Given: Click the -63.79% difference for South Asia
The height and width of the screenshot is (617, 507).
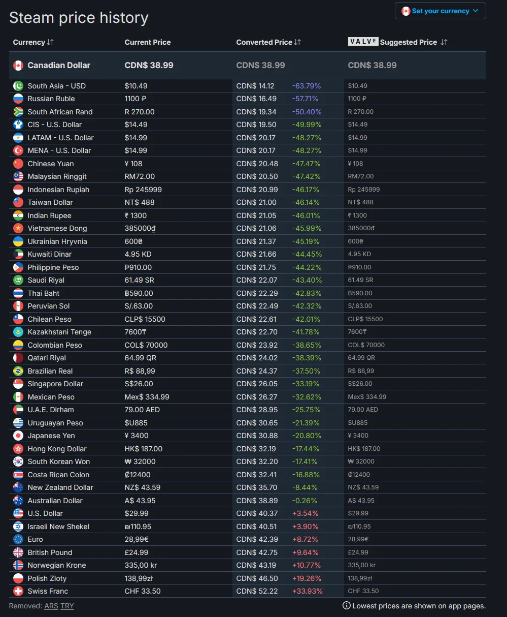Looking at the screenshot, I should 307,86.
